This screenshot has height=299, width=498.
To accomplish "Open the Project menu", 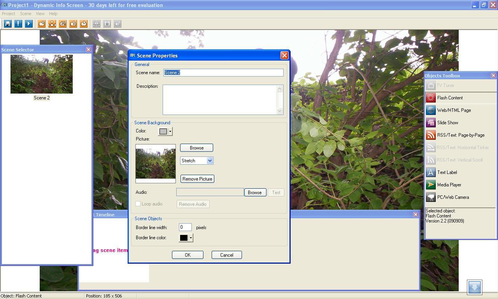I will (x=9, y=14).
